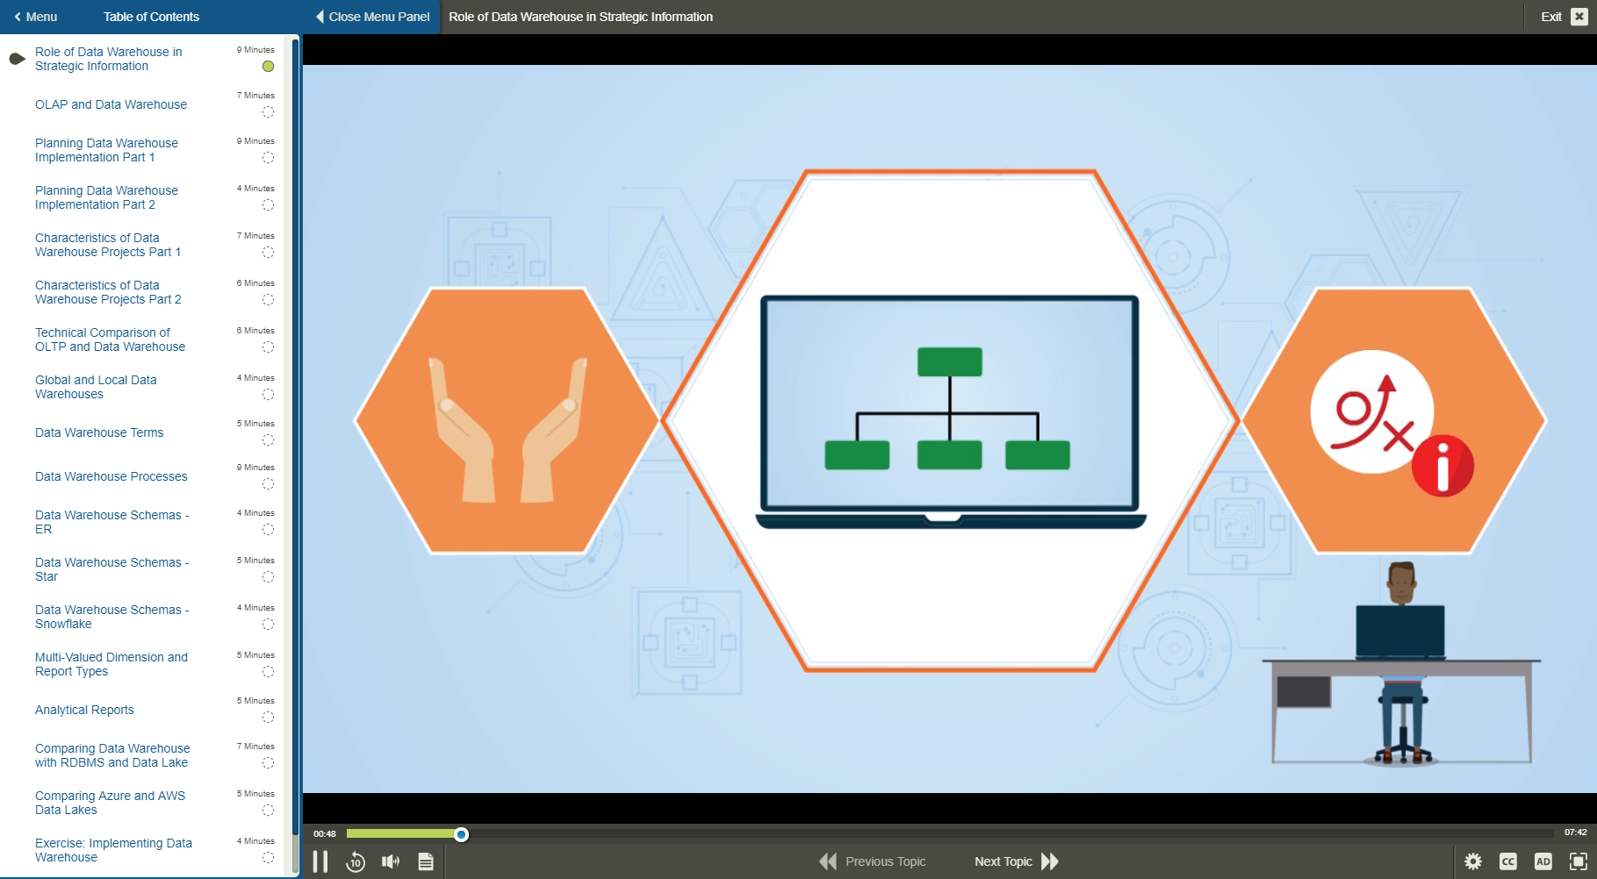Go to Previous Topic
Screen dimensions: 1597x879
coord(873,861)
